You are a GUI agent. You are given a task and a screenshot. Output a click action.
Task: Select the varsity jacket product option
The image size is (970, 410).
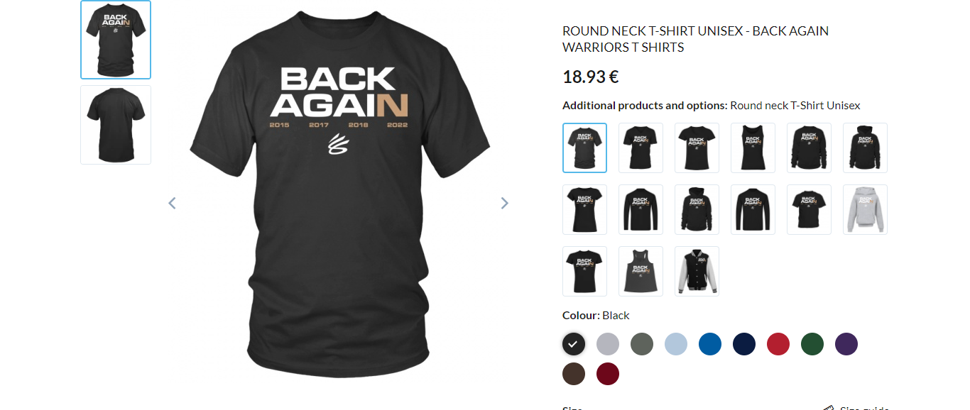click(x=697, y=271)
